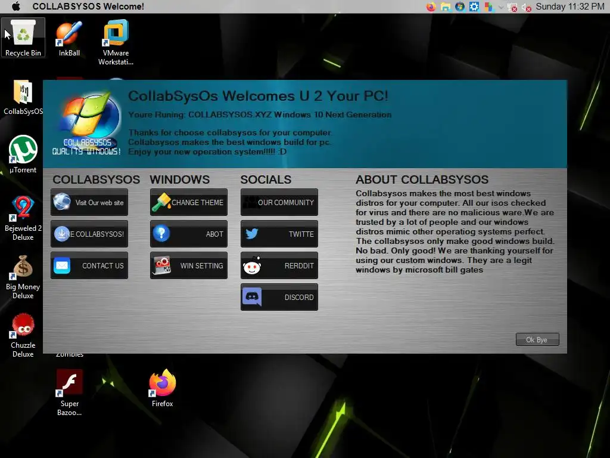Click the TWITTE Twitter button
The width and height of the screenshot is (610, 458).
point(279,234)
